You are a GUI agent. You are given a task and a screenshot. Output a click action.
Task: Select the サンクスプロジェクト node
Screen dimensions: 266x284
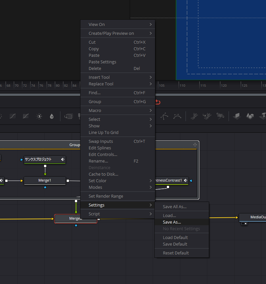coord(45,160)
